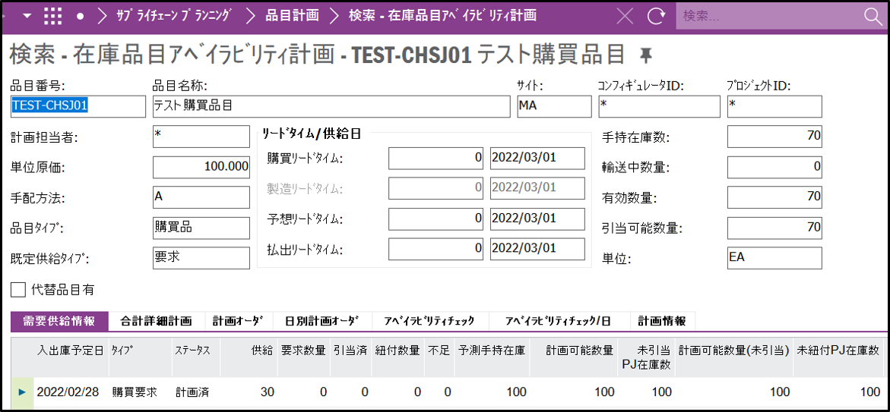Click the X cancel icon in top bar
The width and height of the screenshot is (890, 412).
point(625,16)
